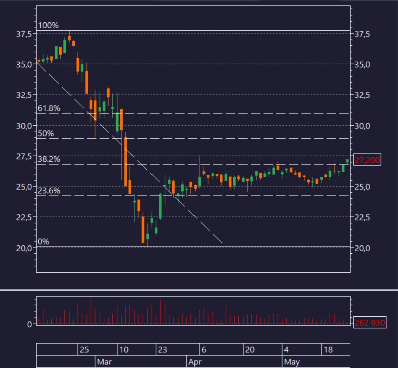Click the 6 date marker on time axis

pos(204,350)
